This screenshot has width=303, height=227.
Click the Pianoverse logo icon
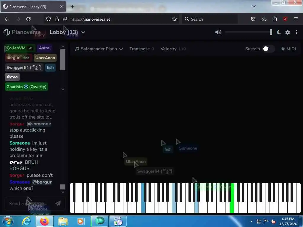[x=7, y=32]
